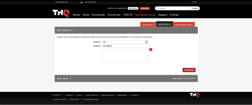This screenshot has width=252, height=105.
Task: Open the Deutschland country selector
Action: point(90,2)
